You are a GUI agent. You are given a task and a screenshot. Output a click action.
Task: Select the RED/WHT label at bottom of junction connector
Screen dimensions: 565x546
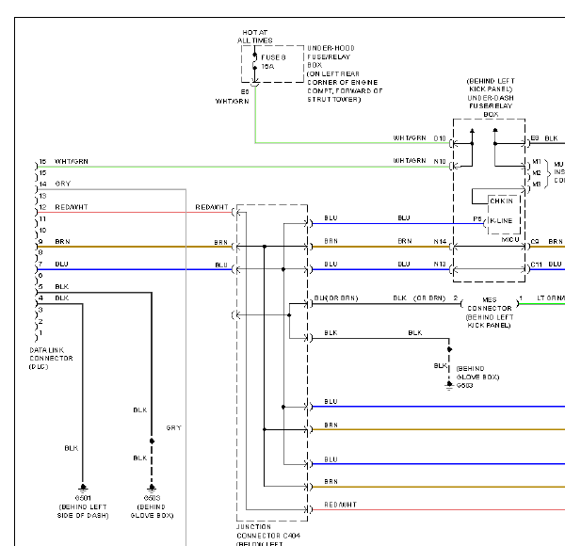[341, 505]
